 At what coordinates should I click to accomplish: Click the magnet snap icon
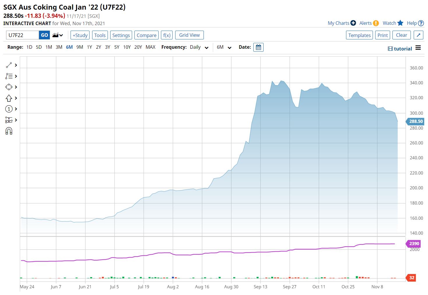[x=9, y=131]
